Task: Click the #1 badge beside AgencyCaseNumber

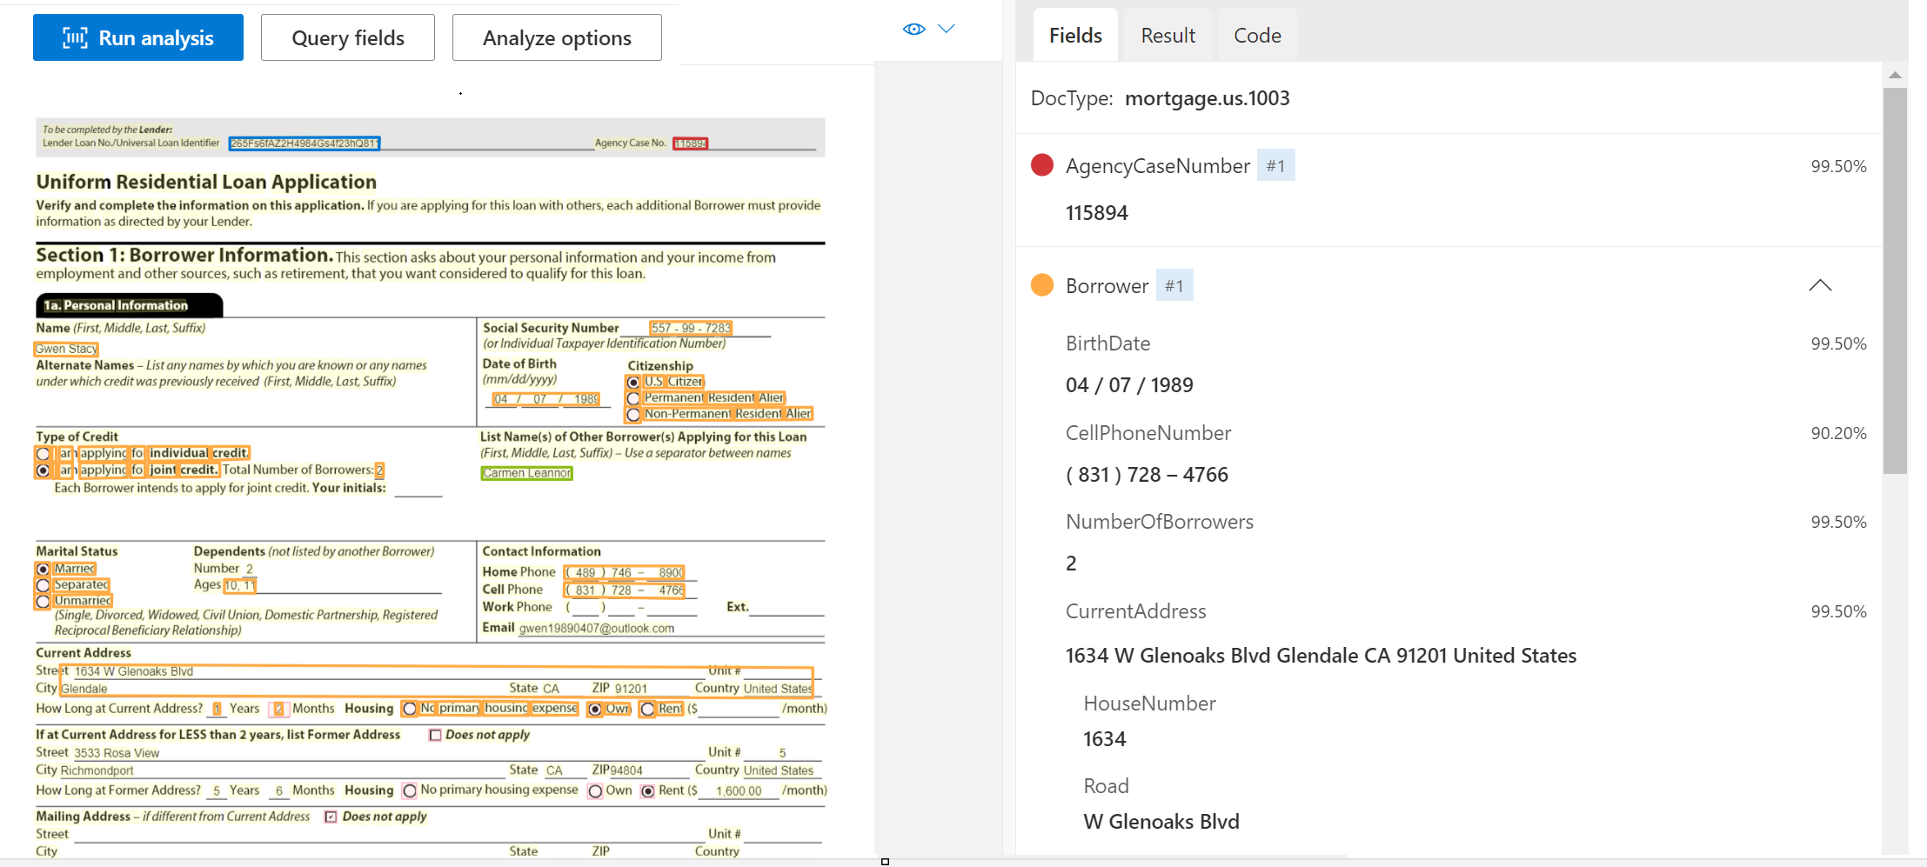Action: [1275, 165]
